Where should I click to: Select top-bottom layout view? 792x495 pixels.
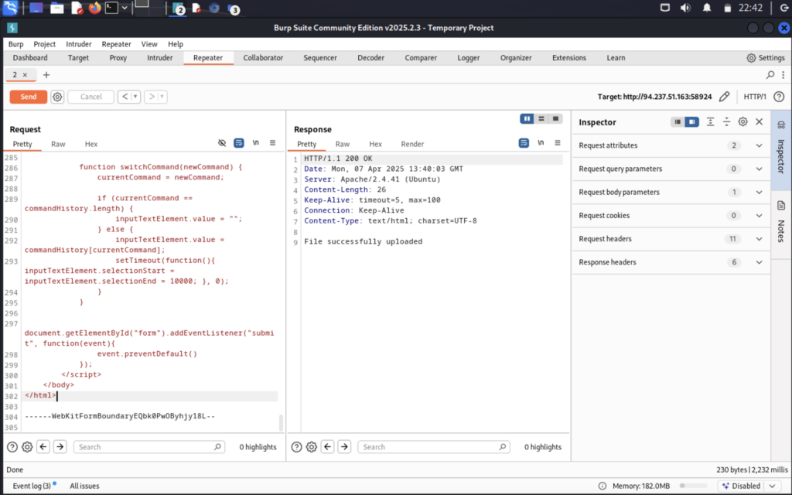click(x=541, y=118)
